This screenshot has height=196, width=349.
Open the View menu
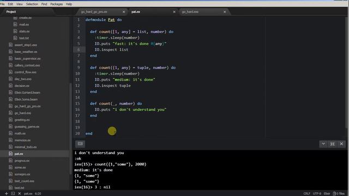pos(20,4)
